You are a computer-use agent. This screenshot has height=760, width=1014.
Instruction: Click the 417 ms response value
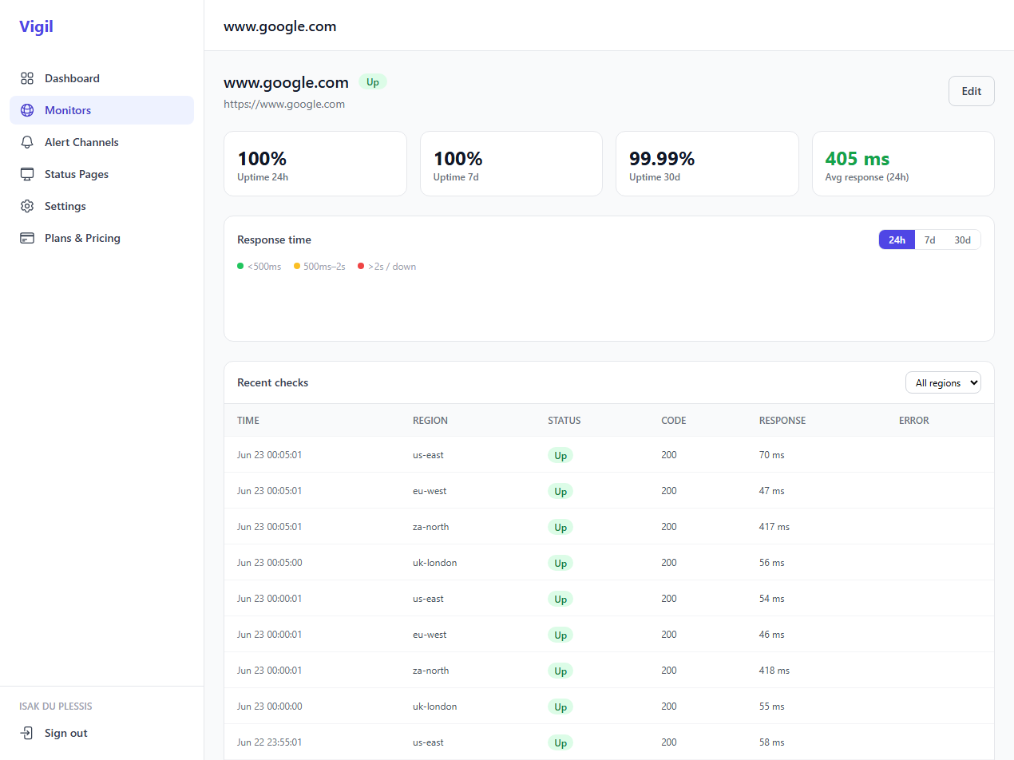774,527
